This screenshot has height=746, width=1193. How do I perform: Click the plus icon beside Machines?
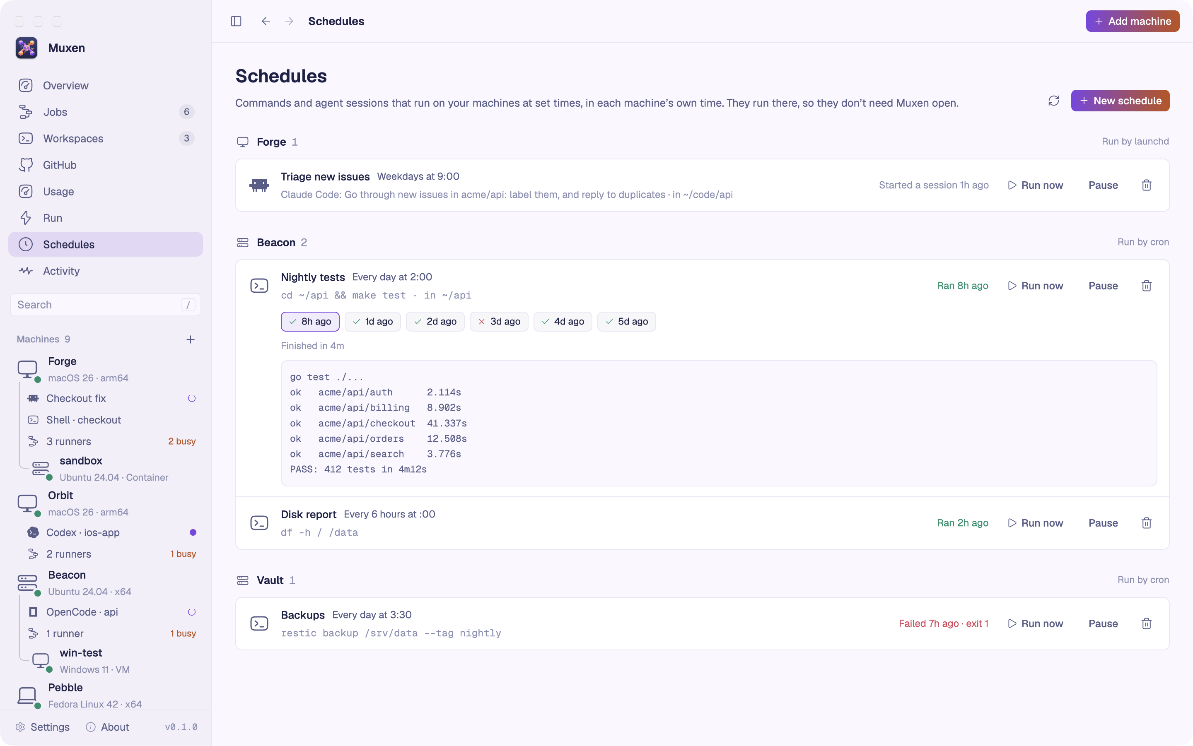(x=191, y=339)
